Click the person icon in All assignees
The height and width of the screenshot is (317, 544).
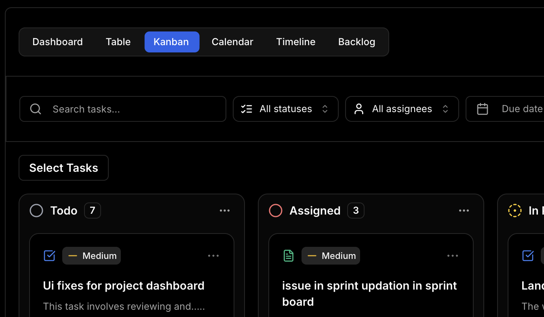[359, 109]
